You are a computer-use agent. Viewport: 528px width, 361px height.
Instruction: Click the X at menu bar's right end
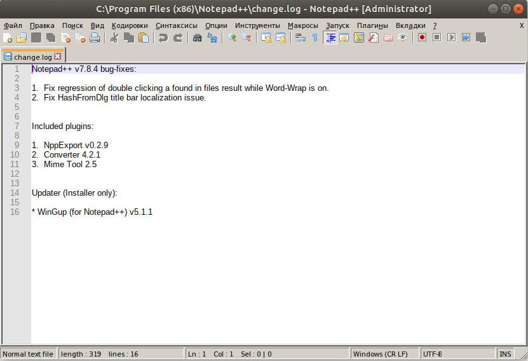521,25
